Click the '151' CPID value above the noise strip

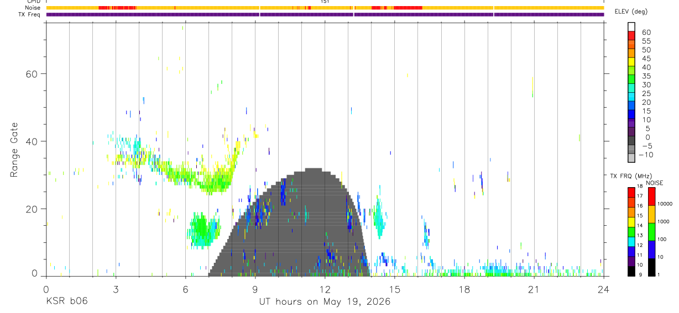pyautogui.click(x=325, y=2)
